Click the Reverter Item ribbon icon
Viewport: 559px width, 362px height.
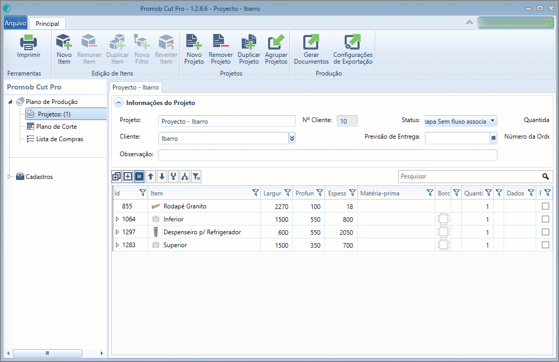166,42
